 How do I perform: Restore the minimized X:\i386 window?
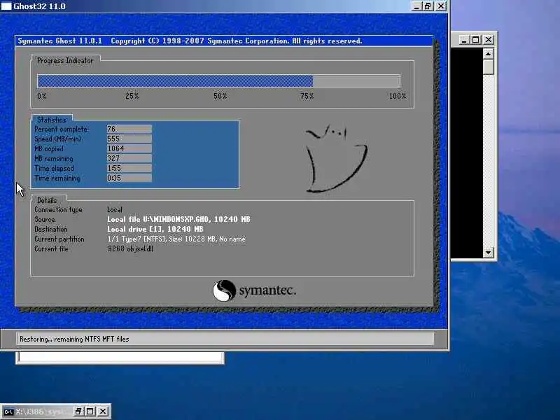[78, 412]
